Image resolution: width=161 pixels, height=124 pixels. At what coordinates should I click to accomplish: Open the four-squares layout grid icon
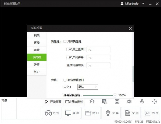(x=117, y=102)
